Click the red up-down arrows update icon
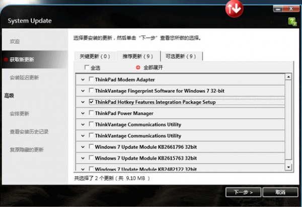The image size is (302, 207). coord(234,9)
